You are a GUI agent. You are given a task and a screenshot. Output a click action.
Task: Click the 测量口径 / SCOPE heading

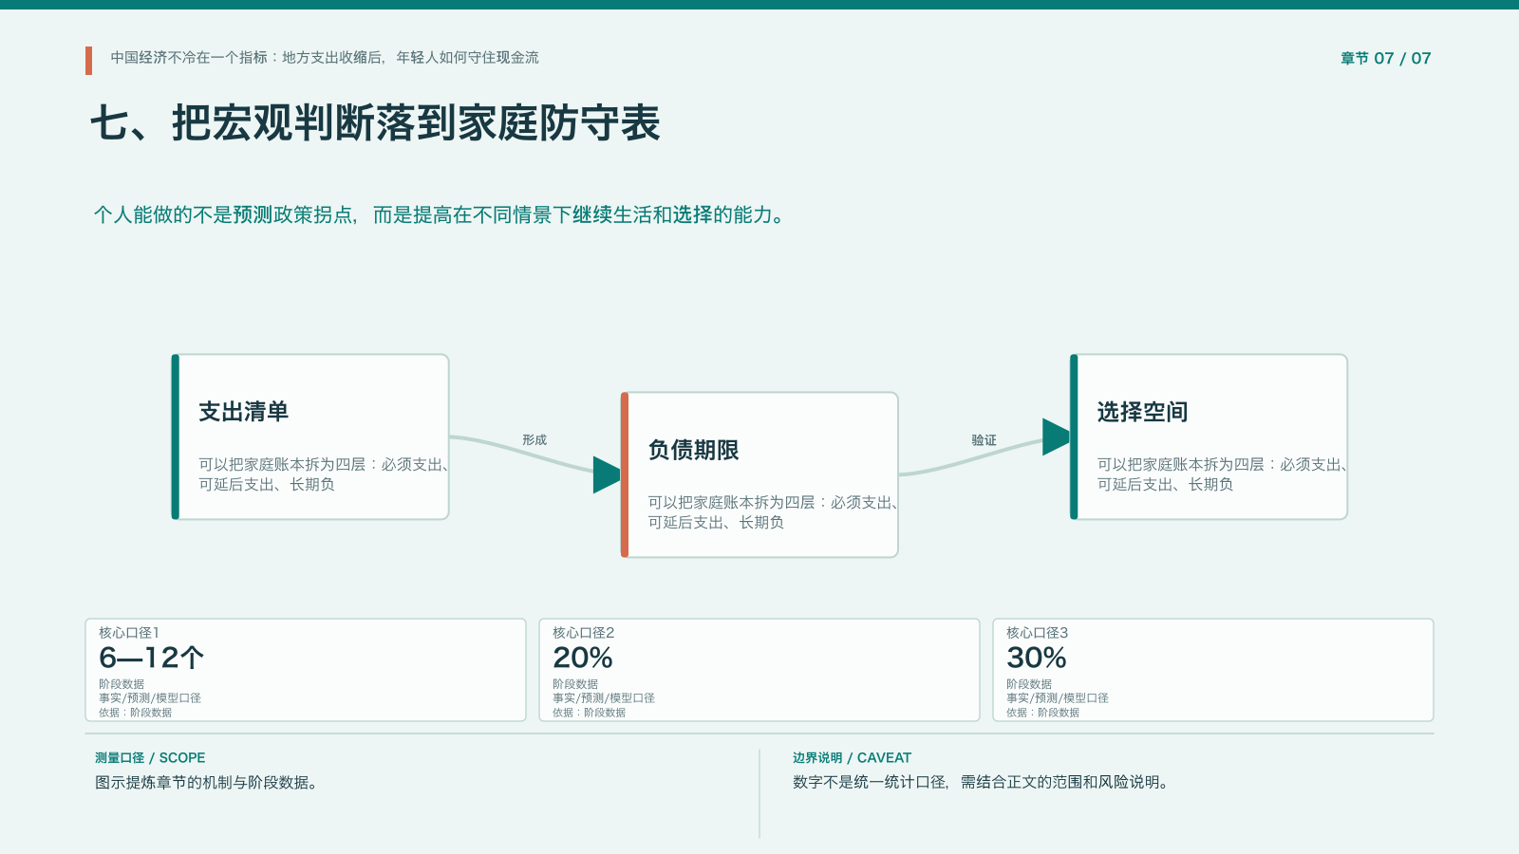point(150,757)
